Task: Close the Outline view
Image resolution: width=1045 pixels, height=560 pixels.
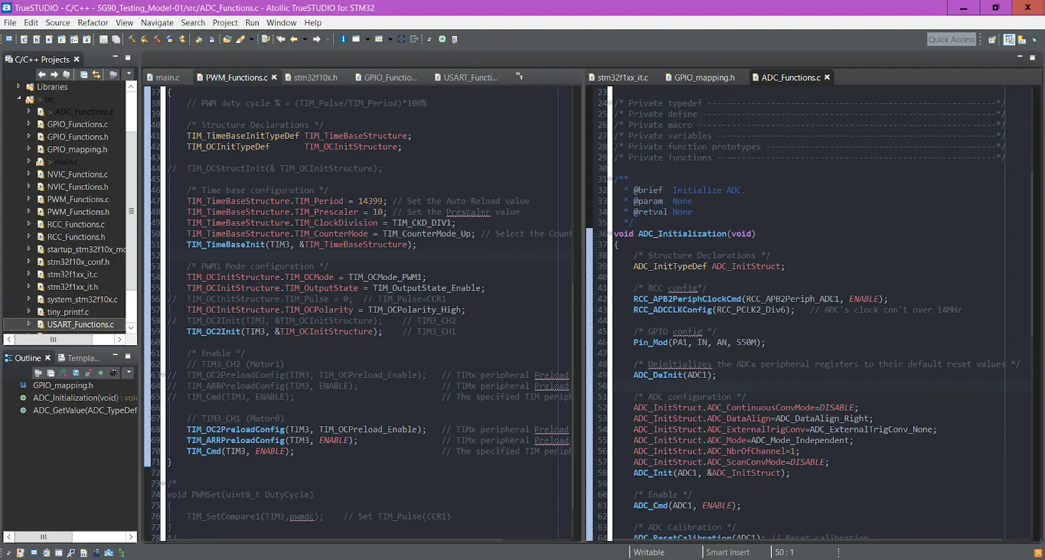Action: click(48, 358)
